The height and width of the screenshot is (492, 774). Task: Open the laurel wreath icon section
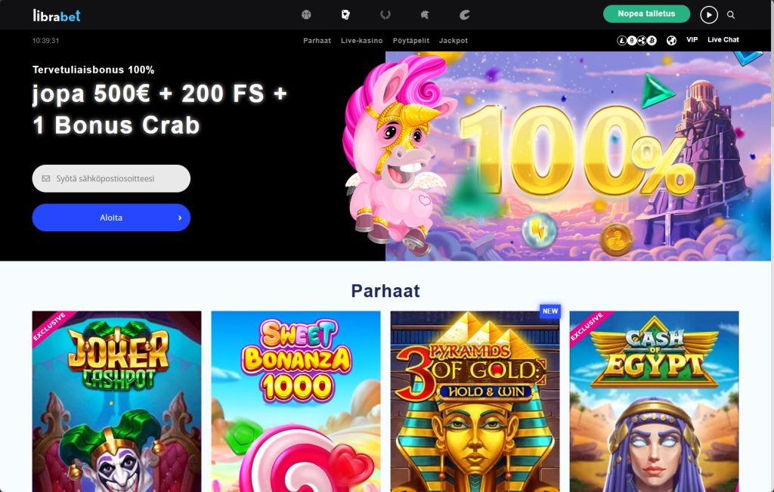click(x=385, y=15)
